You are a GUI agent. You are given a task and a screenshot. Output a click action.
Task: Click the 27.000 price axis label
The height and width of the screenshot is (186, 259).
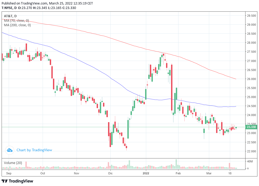point(251,61)
